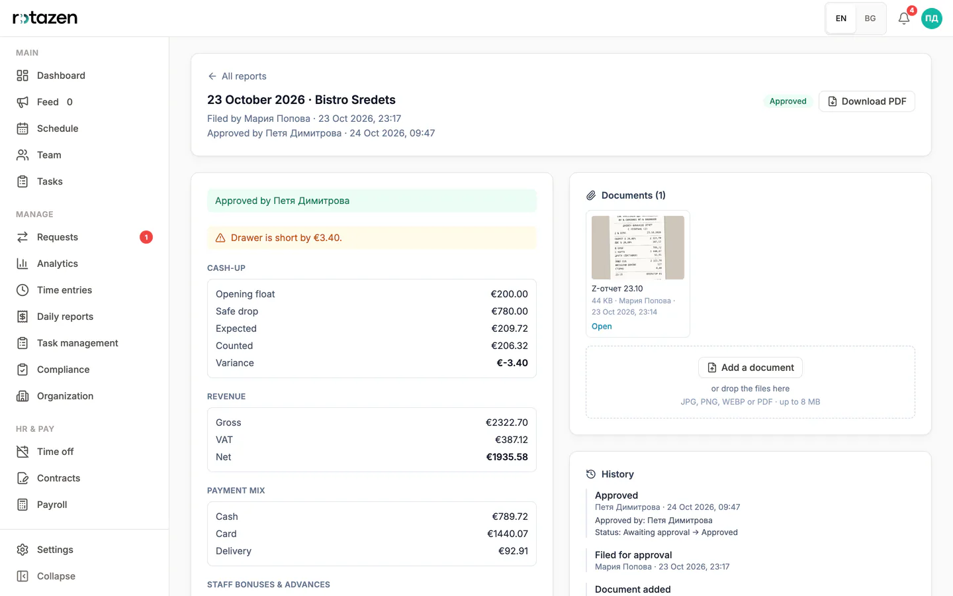The height and width of the screenshot is (596, 953).
Task: Click the Compliance clipboard-check icon
Action: (23, 370)
